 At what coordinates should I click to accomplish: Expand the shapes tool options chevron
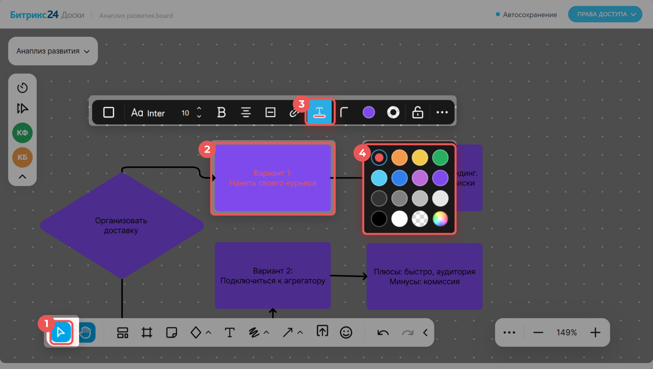pyautogui.click(x=208, y=332)
